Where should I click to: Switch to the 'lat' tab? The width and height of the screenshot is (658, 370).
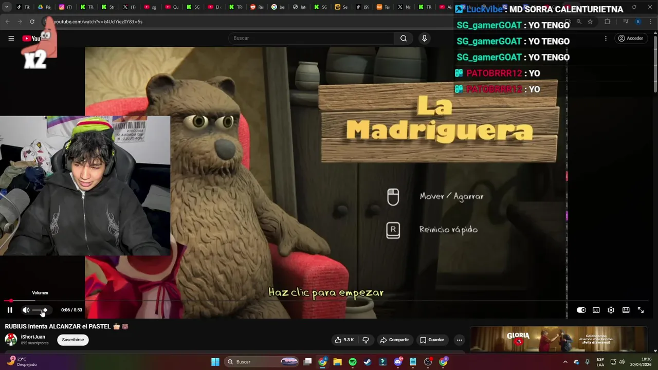[299, 7]
